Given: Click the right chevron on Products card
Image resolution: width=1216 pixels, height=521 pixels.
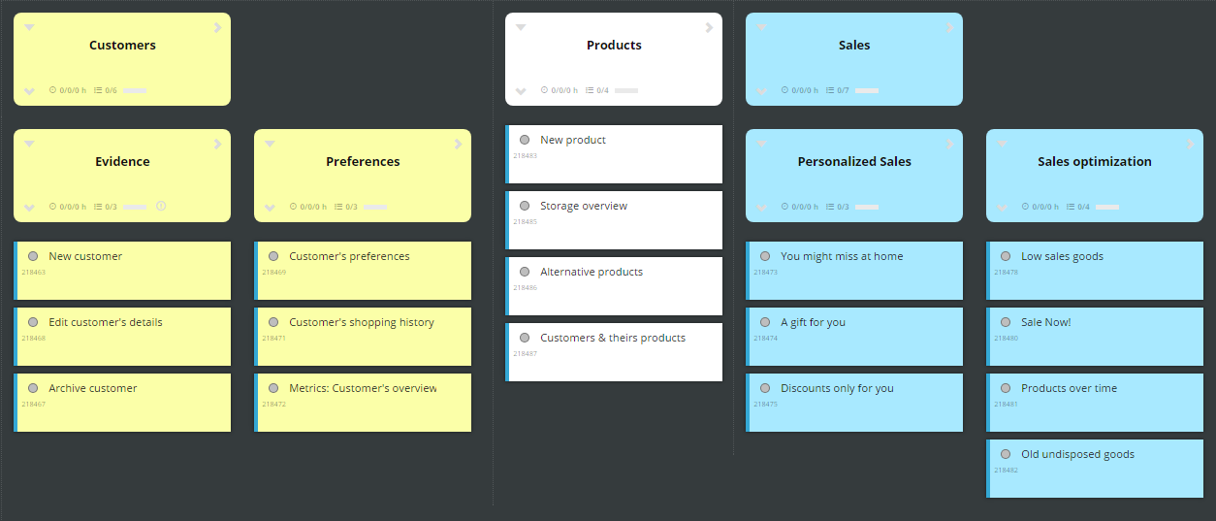Looking at the screenshot, I should point(709,28).
